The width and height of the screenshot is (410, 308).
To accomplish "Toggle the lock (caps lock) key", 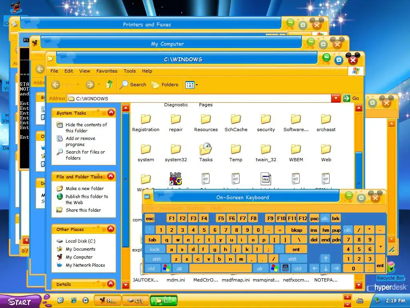I will [x=155, y=249].
